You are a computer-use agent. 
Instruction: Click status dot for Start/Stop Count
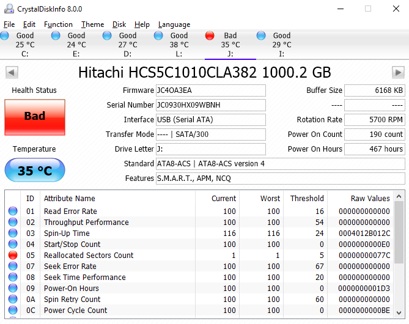[13, 244]
